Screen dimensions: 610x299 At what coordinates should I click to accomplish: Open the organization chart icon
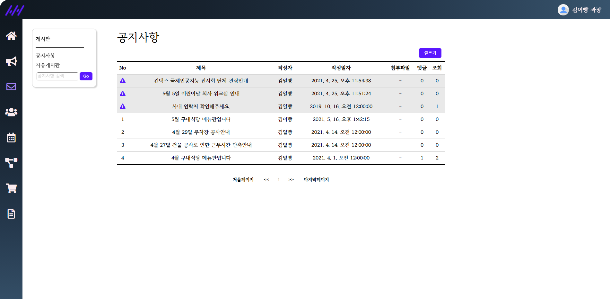11,163
